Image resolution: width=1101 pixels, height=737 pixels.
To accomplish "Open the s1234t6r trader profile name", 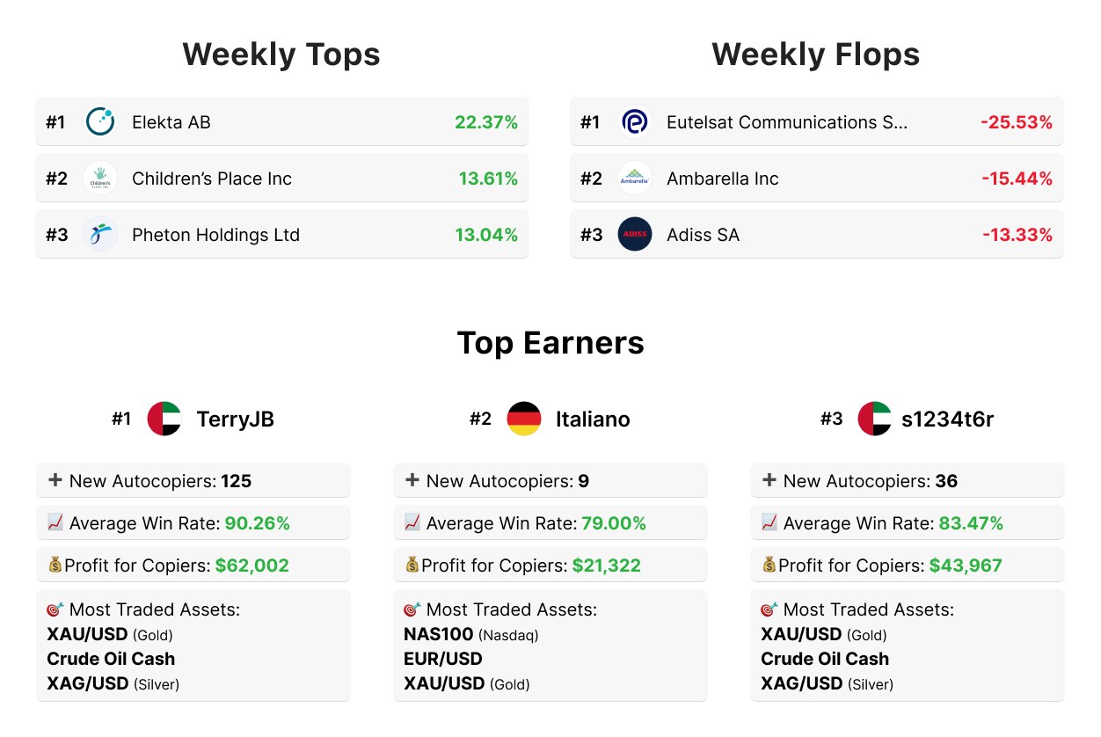I will point(948,420).
